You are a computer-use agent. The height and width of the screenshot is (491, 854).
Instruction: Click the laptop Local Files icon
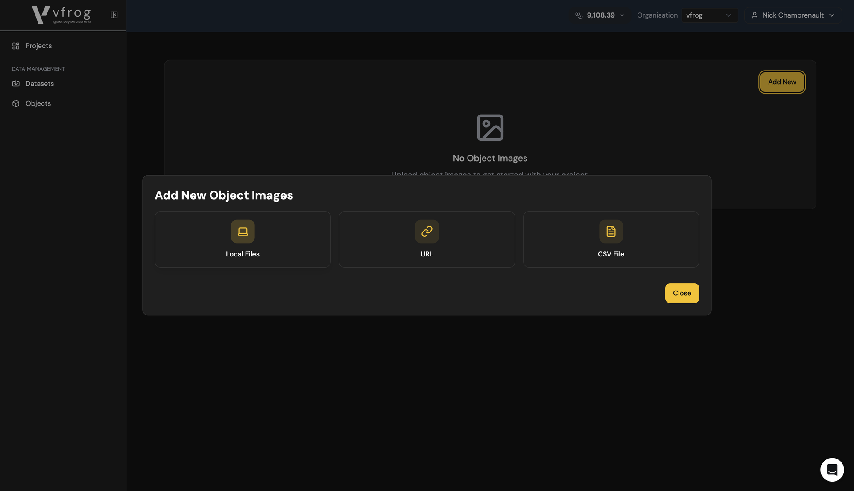click(243, 231)
